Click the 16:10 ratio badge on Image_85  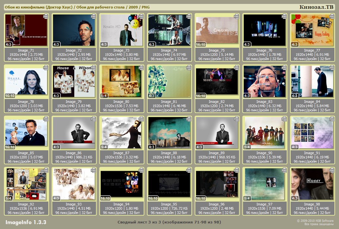10,147
